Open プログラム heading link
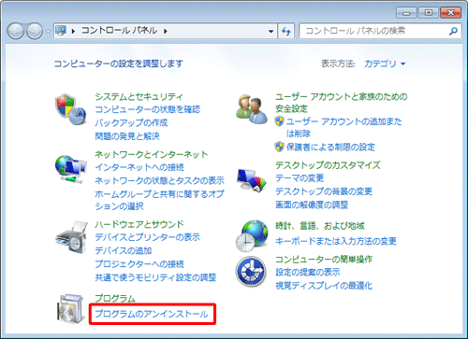The height and width of the screenshot is (339, 468). 115,298
